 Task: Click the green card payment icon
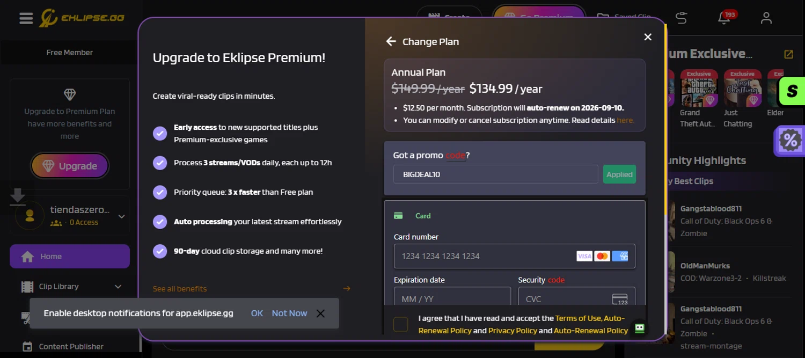click(x=398, y=216)
